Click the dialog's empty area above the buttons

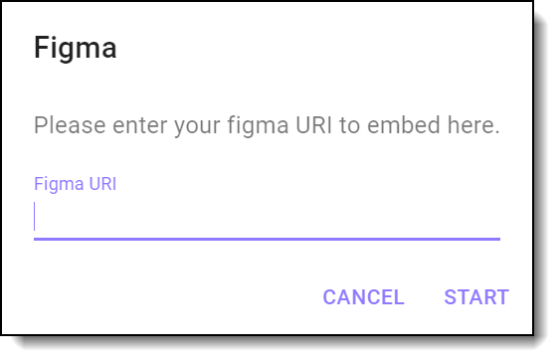(267, 261)
